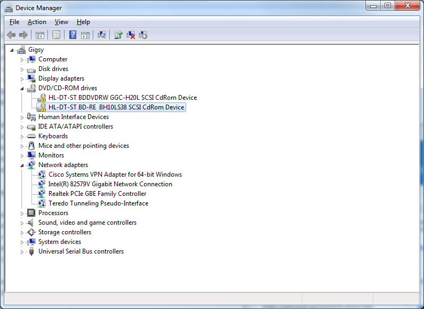Collapse the Gigsy root node
Screen dimensions: 424x309
click(12, 50)
